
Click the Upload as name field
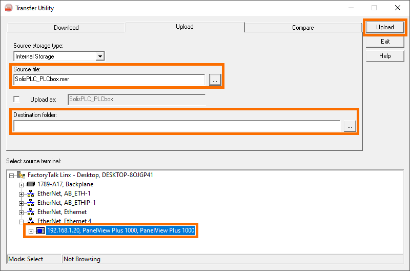coord(136,100)
